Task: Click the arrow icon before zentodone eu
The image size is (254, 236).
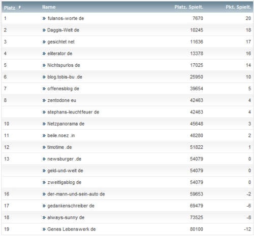Action: (44, 100)
